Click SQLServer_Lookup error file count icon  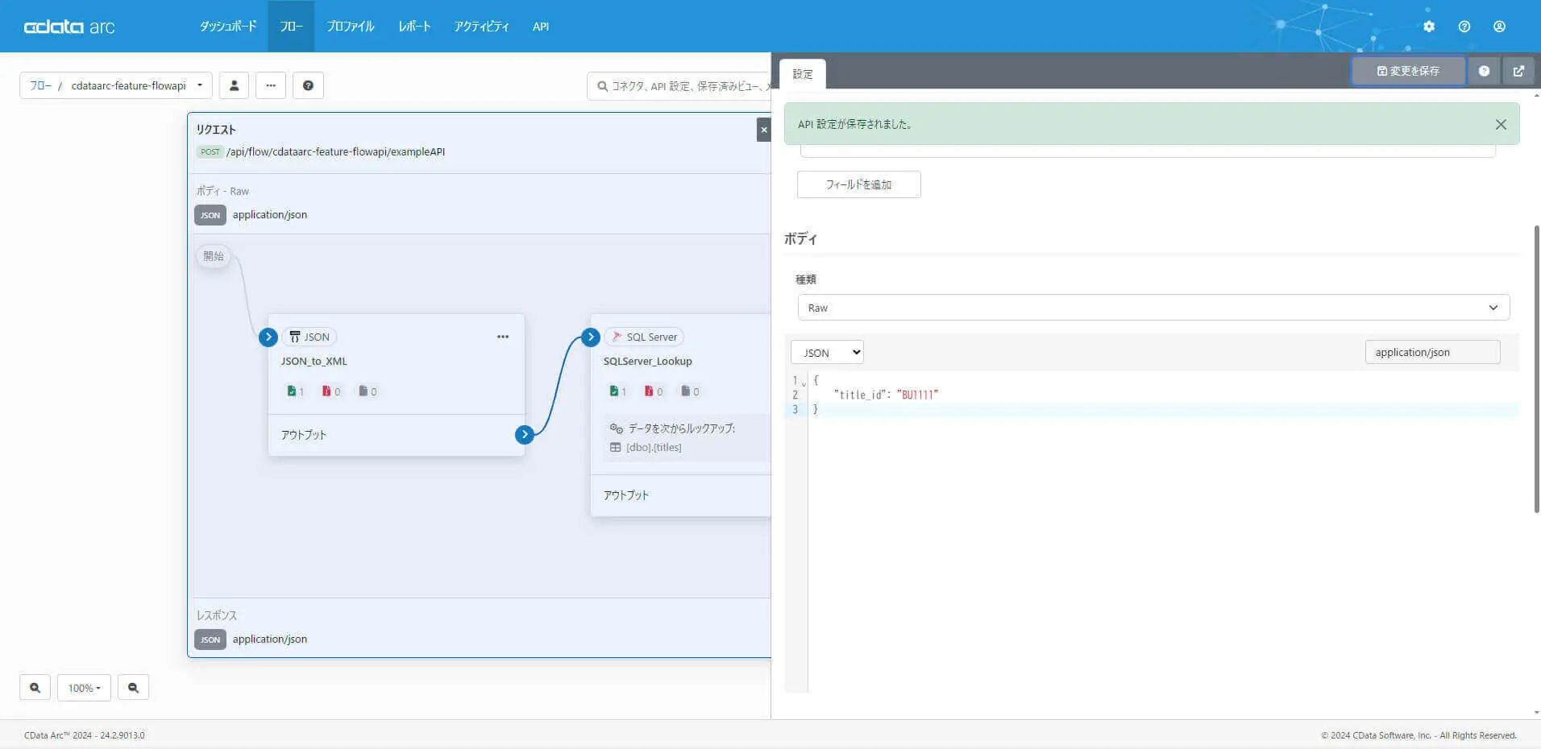pyautogui.click(x=649, y=391)
